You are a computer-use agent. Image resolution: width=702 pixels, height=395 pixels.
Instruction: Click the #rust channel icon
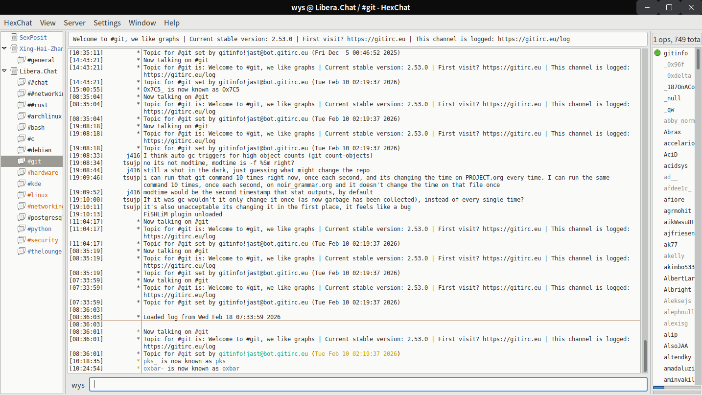[21, 105]
